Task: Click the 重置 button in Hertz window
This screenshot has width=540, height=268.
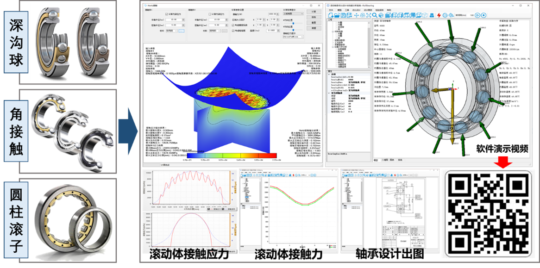Action: (x=314, y=22)
